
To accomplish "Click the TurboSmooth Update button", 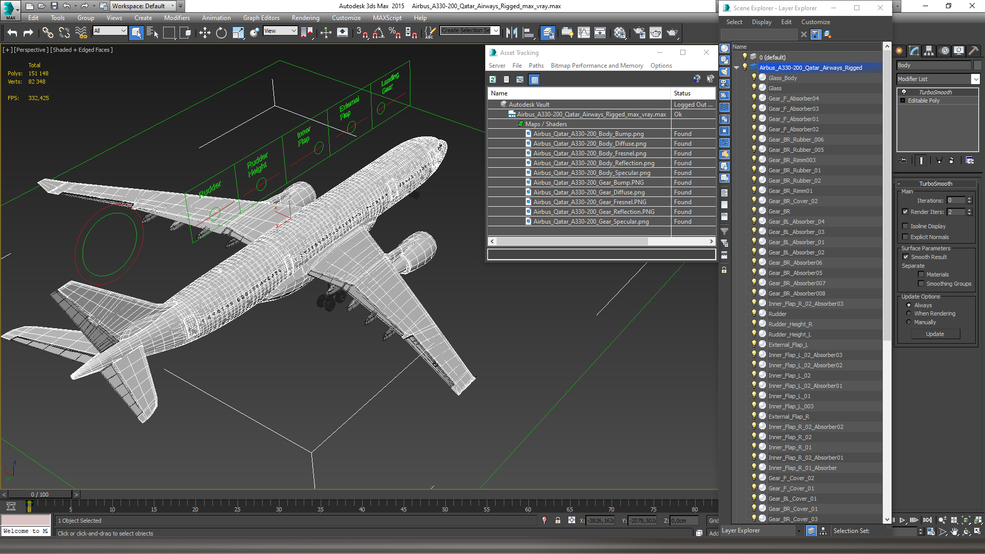I will tap(935, 334).
